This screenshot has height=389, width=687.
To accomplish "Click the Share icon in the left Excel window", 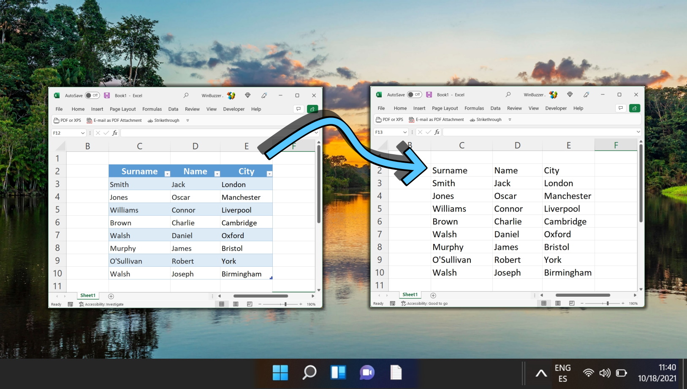I will click(x=312, y=109).
